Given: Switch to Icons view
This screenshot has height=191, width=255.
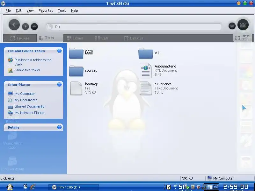Looking at the screenshot, I should click(x=75, y=38).
